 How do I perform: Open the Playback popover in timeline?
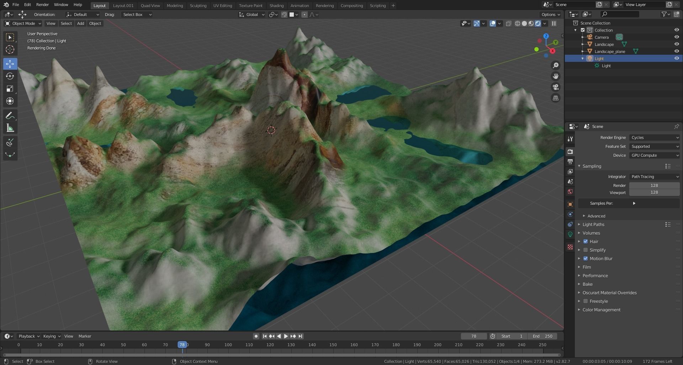coord(29,336)
